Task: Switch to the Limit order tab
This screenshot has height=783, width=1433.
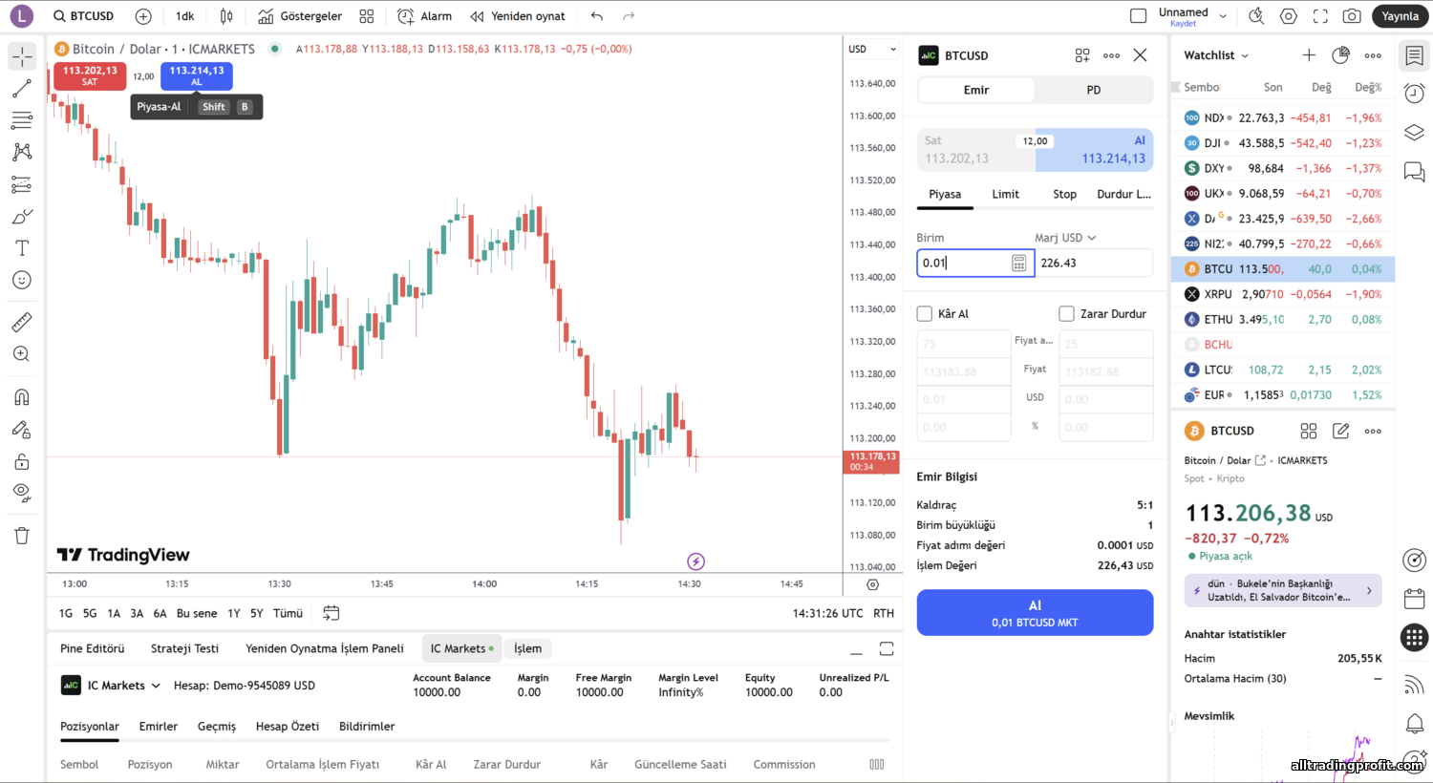Action: (1005, 194)
